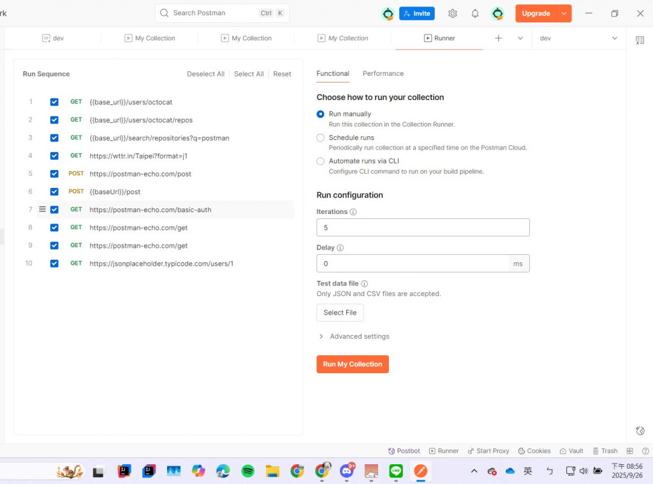Click the Postbot icon at right edge
Screen dimensions: 653x484
pos(640,431)
